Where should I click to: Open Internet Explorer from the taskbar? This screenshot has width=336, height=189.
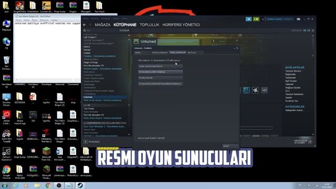[15, 185]
